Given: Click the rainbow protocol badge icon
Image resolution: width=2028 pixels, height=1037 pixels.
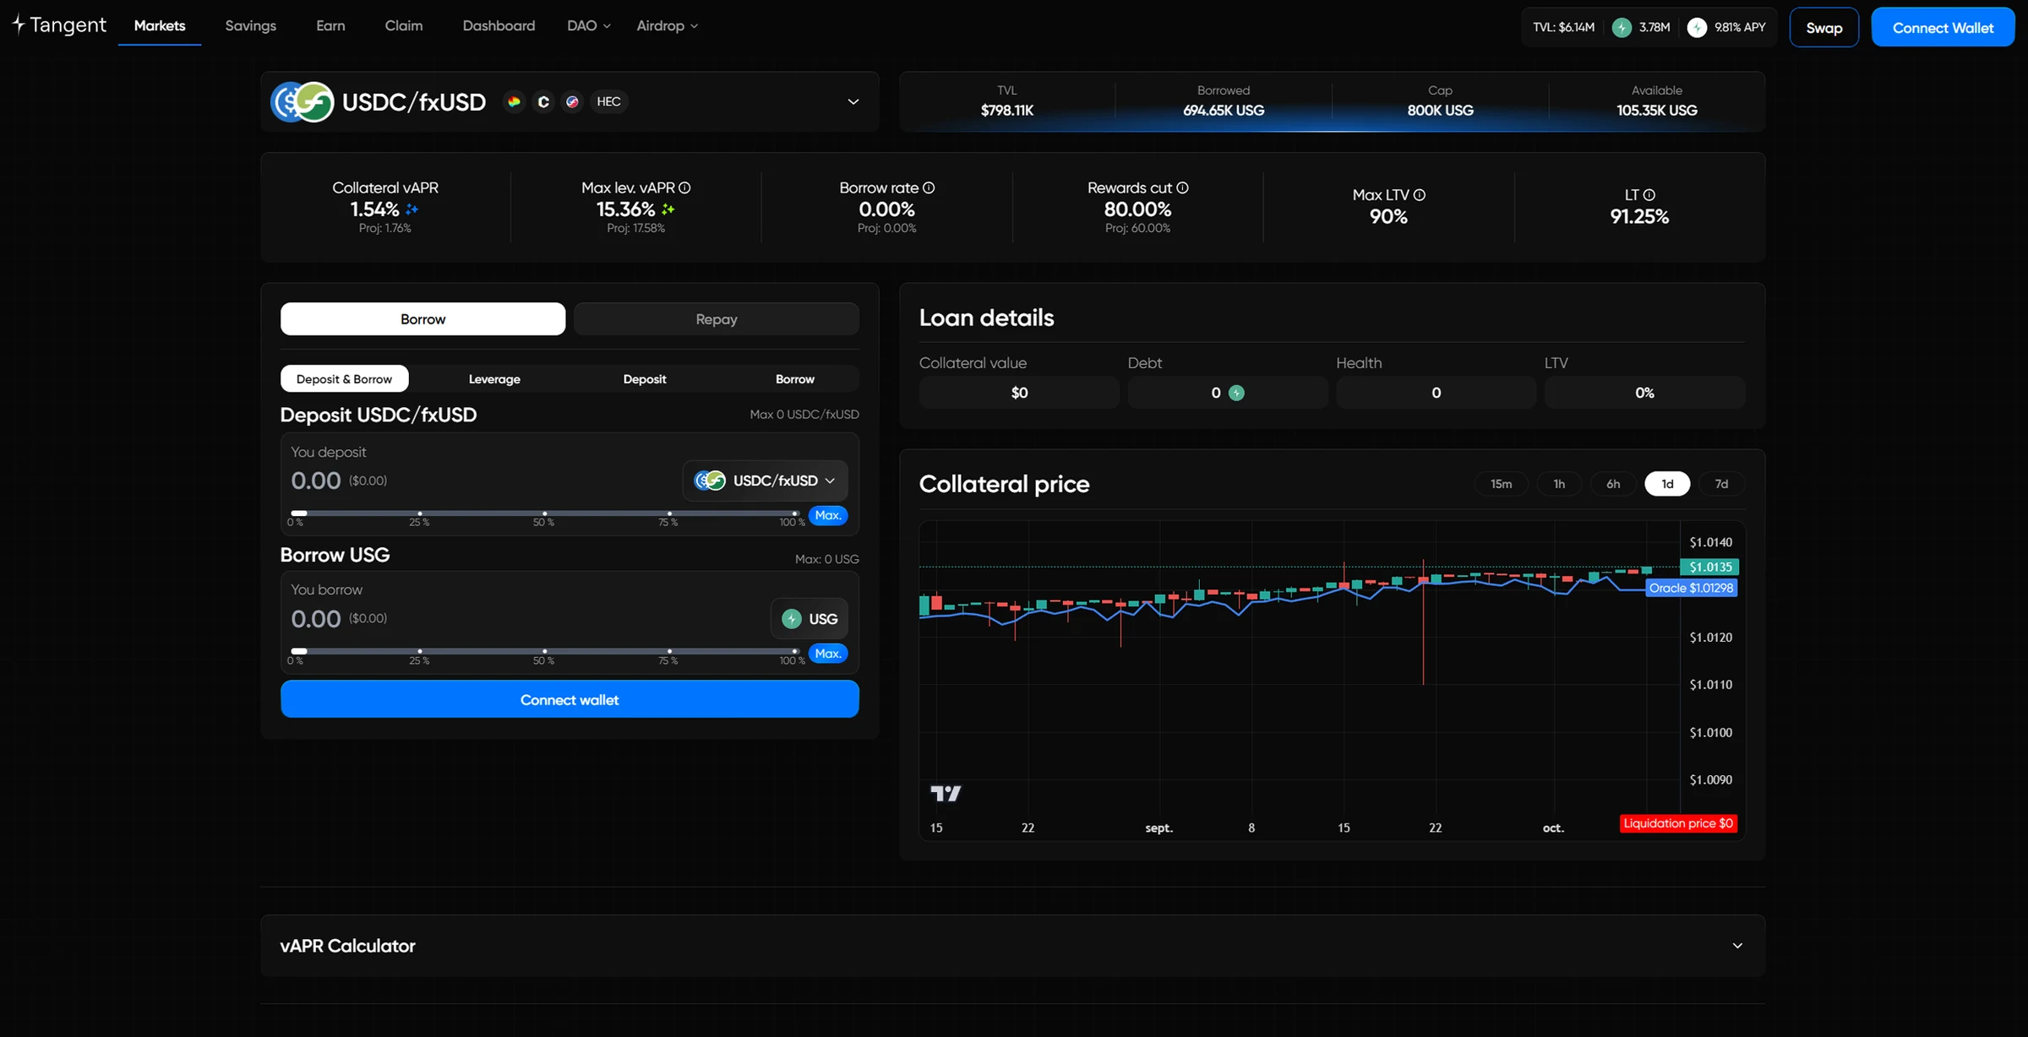Looking at the screenshot, I should tap(514, 102).
